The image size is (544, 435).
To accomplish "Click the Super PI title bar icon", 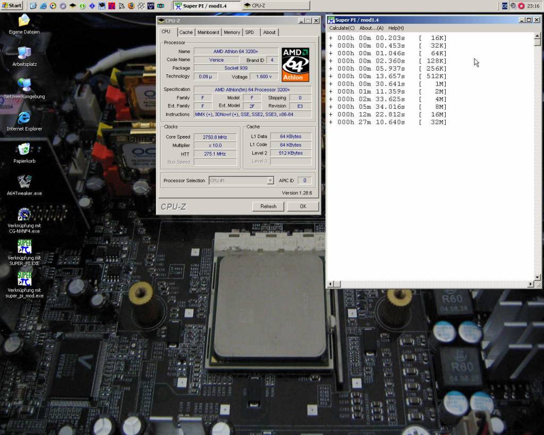I will point(331,20).
